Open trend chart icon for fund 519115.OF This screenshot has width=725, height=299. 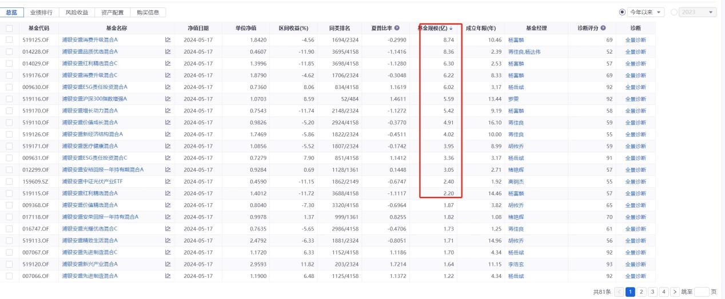click(168, 193)
